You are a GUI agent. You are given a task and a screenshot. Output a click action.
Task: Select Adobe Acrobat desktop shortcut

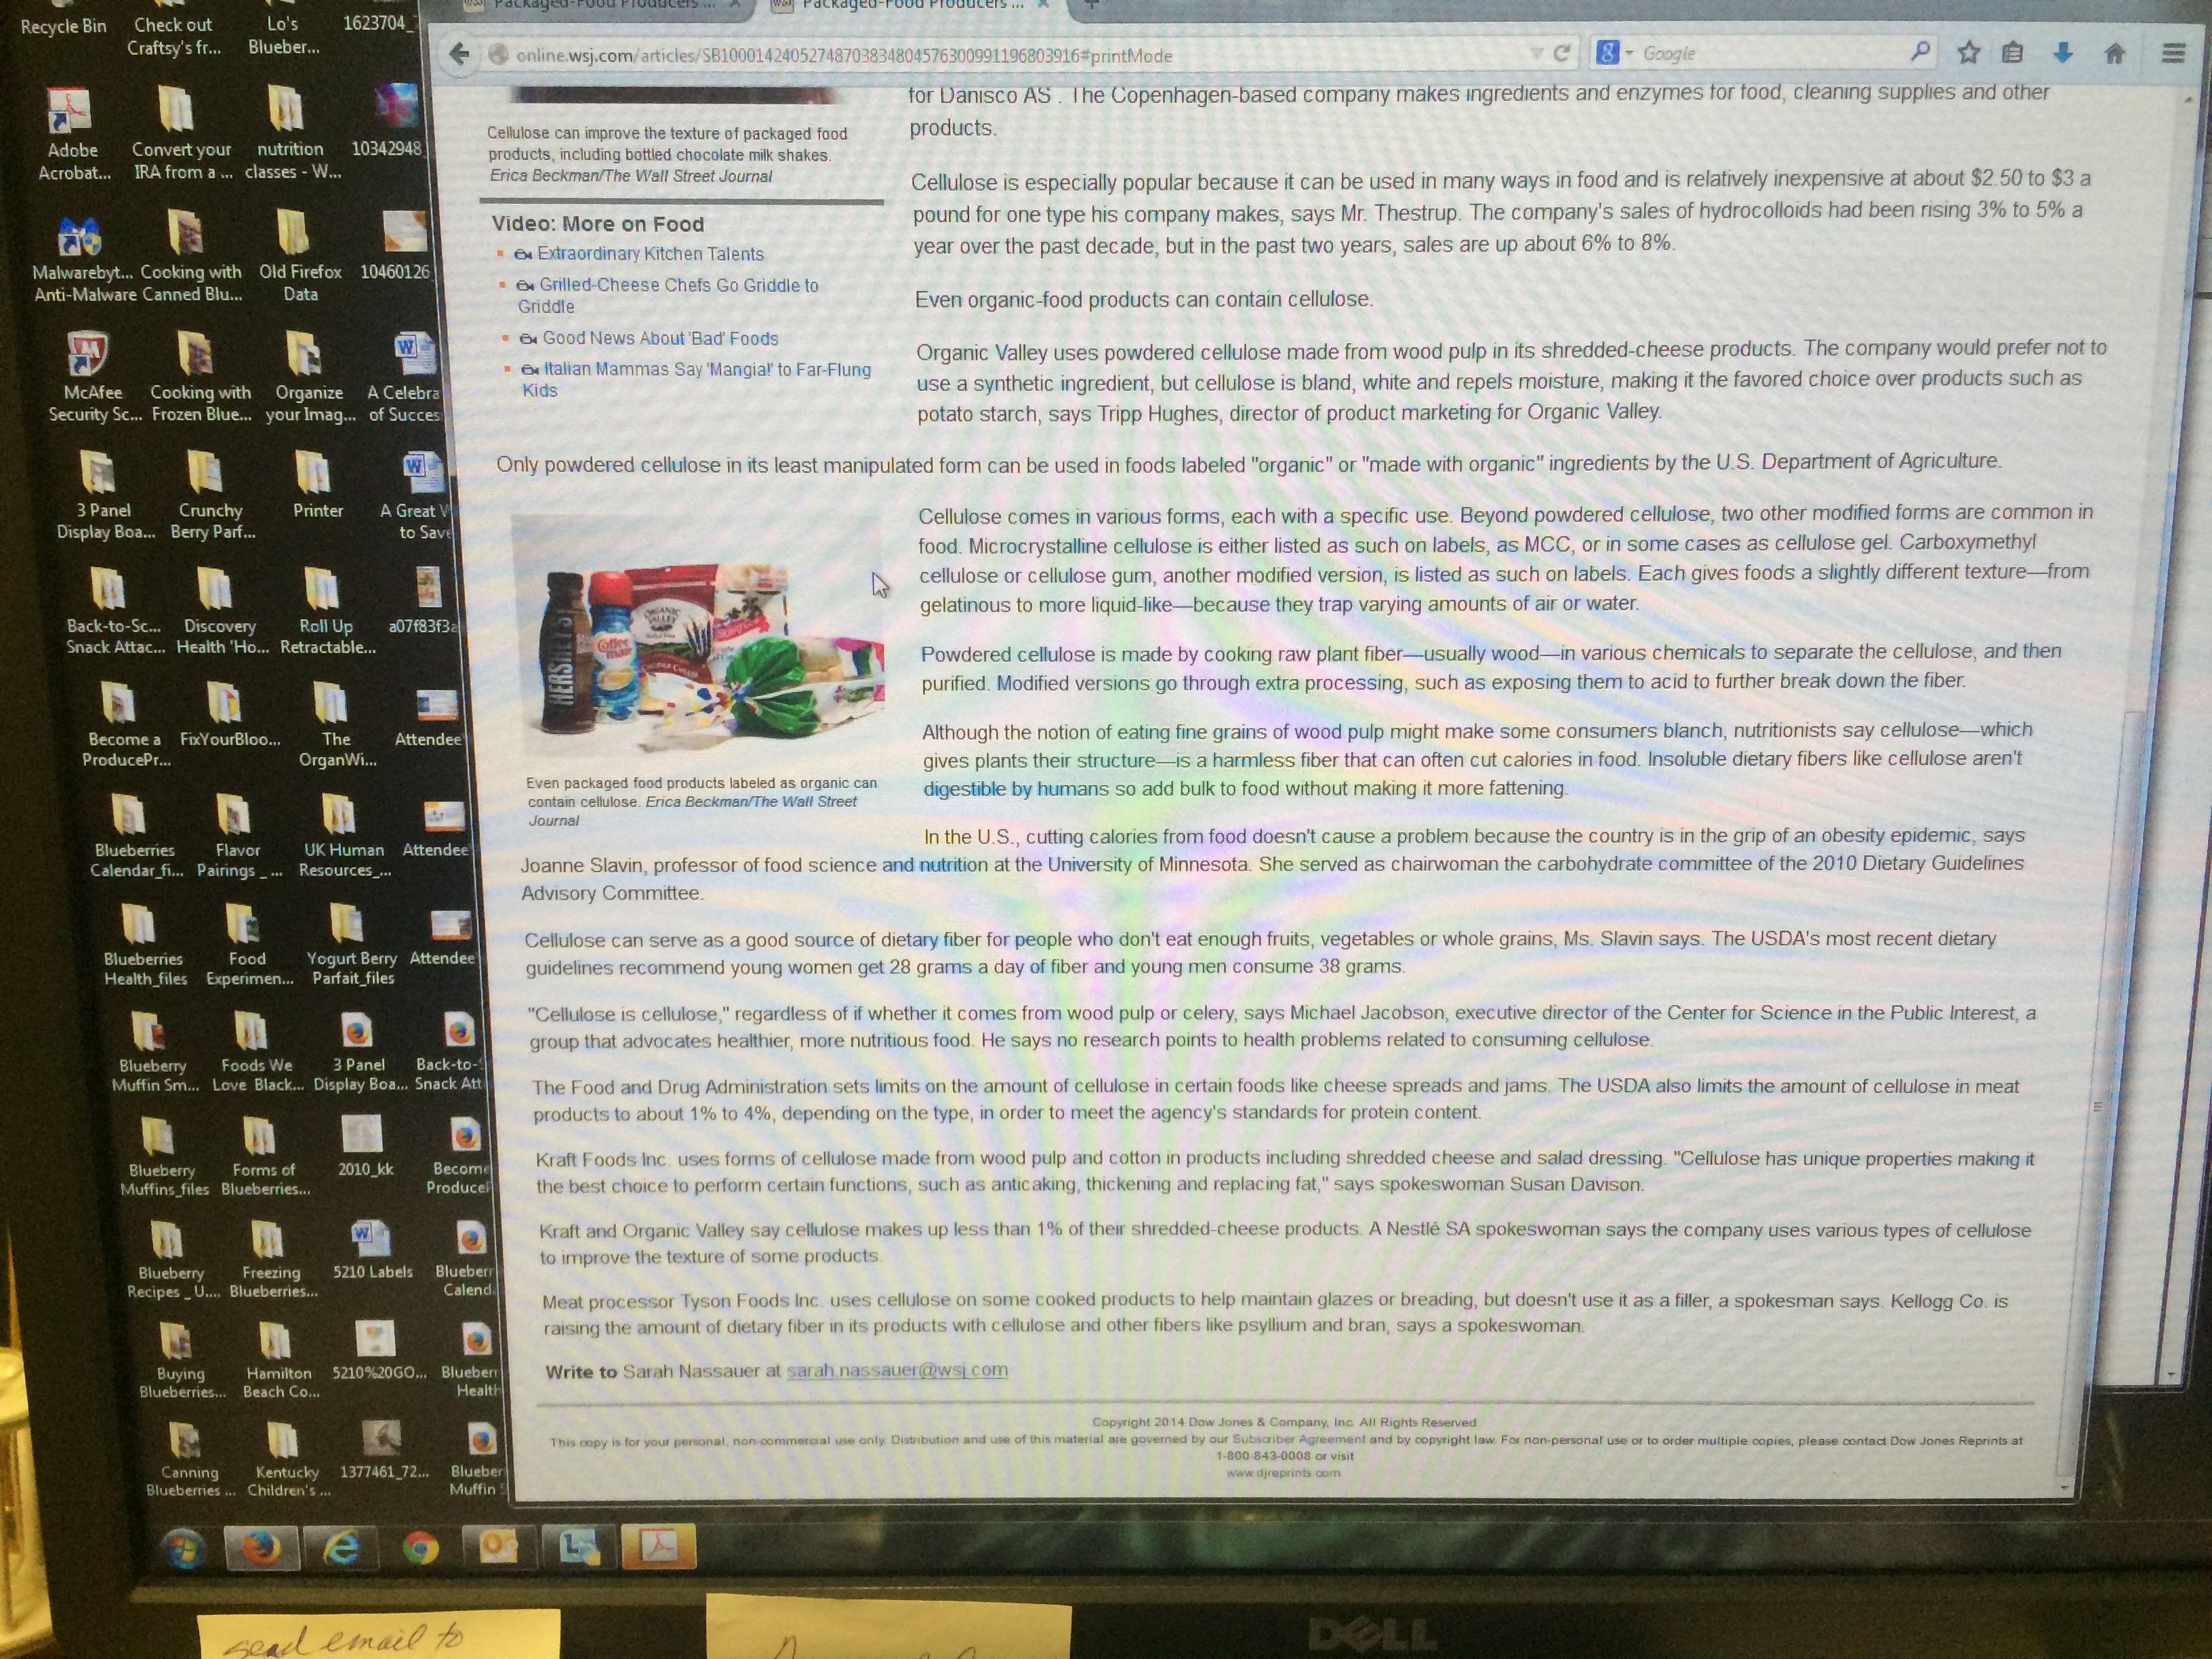(72, 134)
